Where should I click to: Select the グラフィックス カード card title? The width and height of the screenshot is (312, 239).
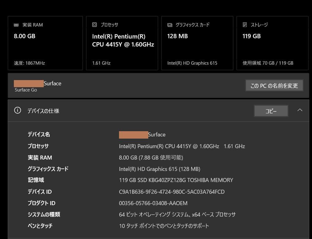click(x=193, y=25)
